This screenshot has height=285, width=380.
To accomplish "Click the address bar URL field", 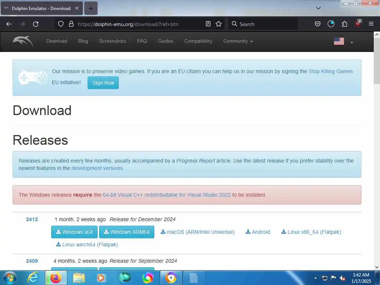I will [x=140, y=24].
